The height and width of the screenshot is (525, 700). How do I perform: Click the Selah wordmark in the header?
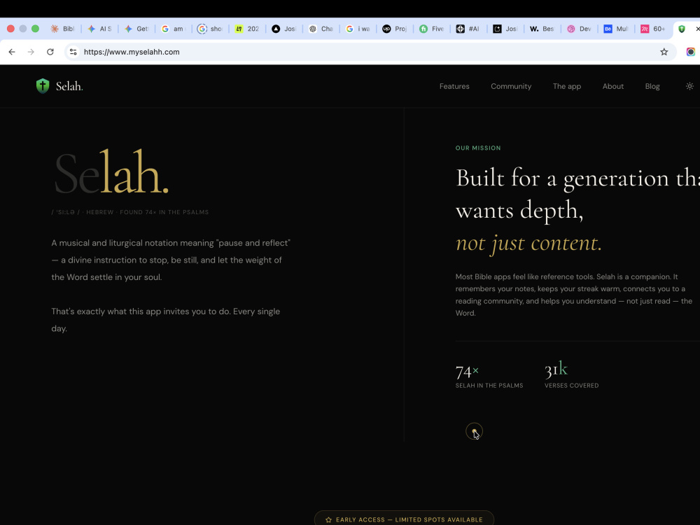tap(69, 86)
